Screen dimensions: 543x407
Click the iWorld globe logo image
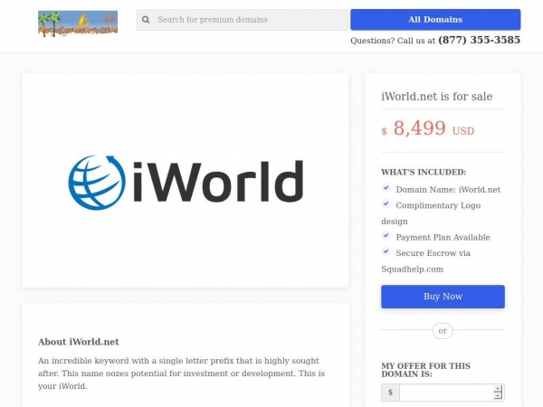coord(186,182)
